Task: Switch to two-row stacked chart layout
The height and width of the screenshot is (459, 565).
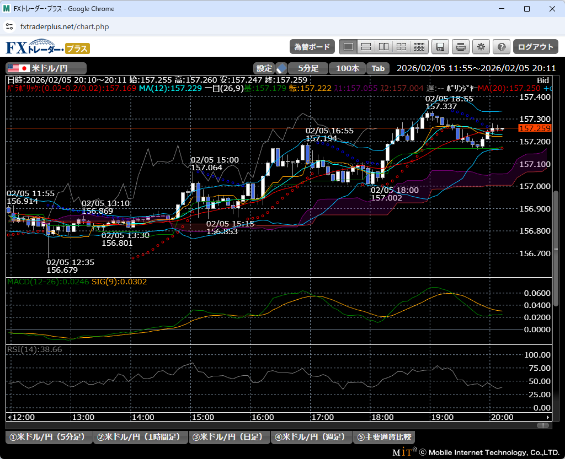Action: tap(365, 47)
